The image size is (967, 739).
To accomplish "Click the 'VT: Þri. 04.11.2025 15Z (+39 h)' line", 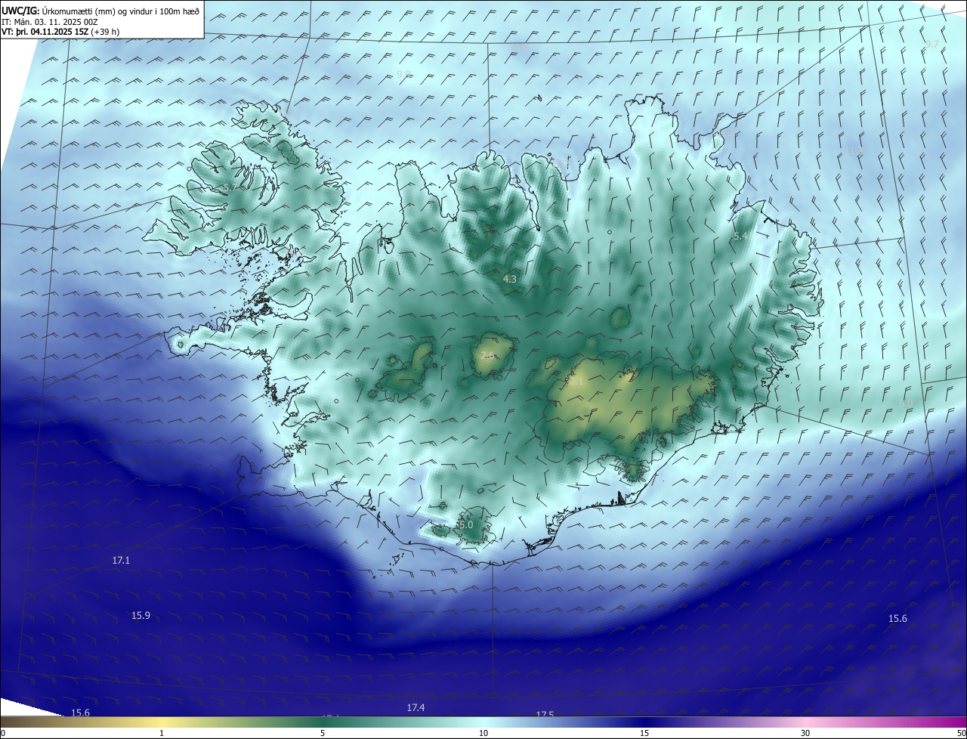I will tap(60, 31).
